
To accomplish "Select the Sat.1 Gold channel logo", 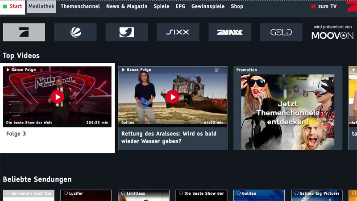I will (x=281, y=32).
